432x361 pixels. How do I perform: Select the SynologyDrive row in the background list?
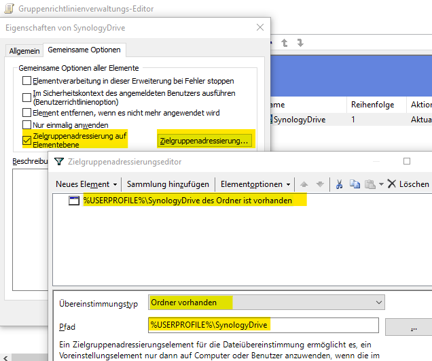point(351,120)
